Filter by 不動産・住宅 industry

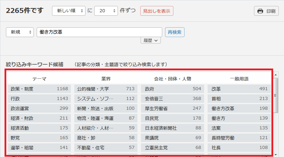pos(106,148)
